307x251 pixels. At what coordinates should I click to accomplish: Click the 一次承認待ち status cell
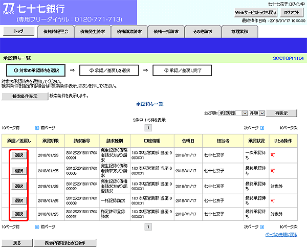255,155
